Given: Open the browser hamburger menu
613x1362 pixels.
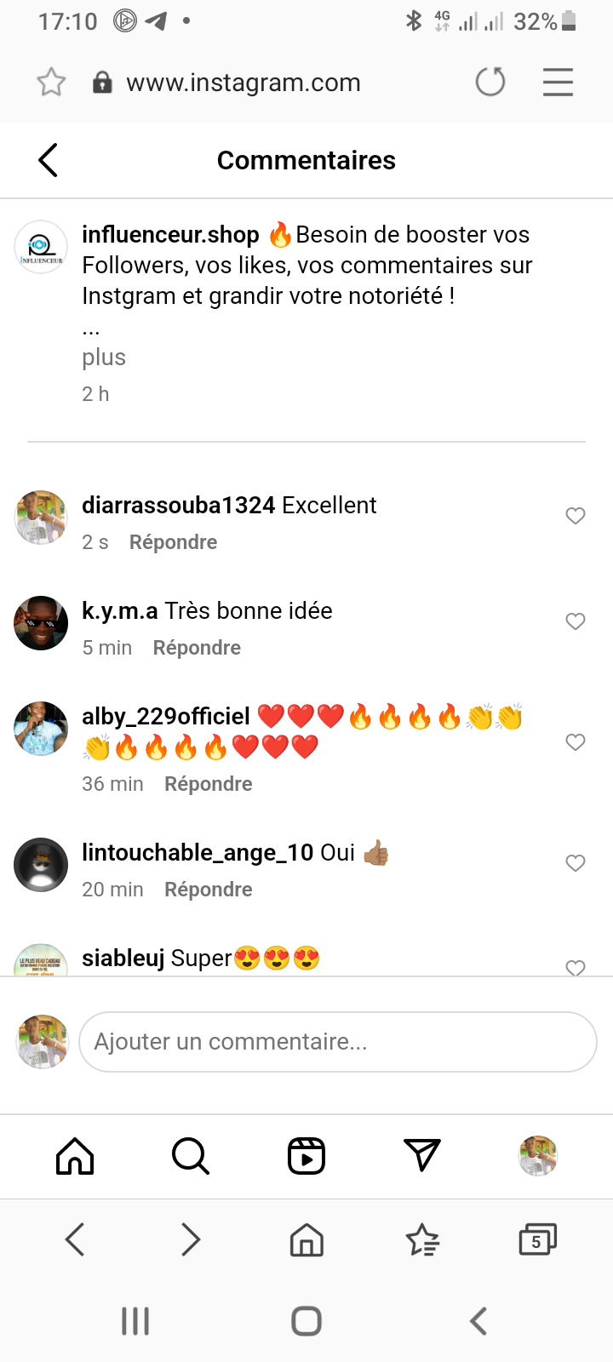Looking at the screenshot, I should pos(558,83).
